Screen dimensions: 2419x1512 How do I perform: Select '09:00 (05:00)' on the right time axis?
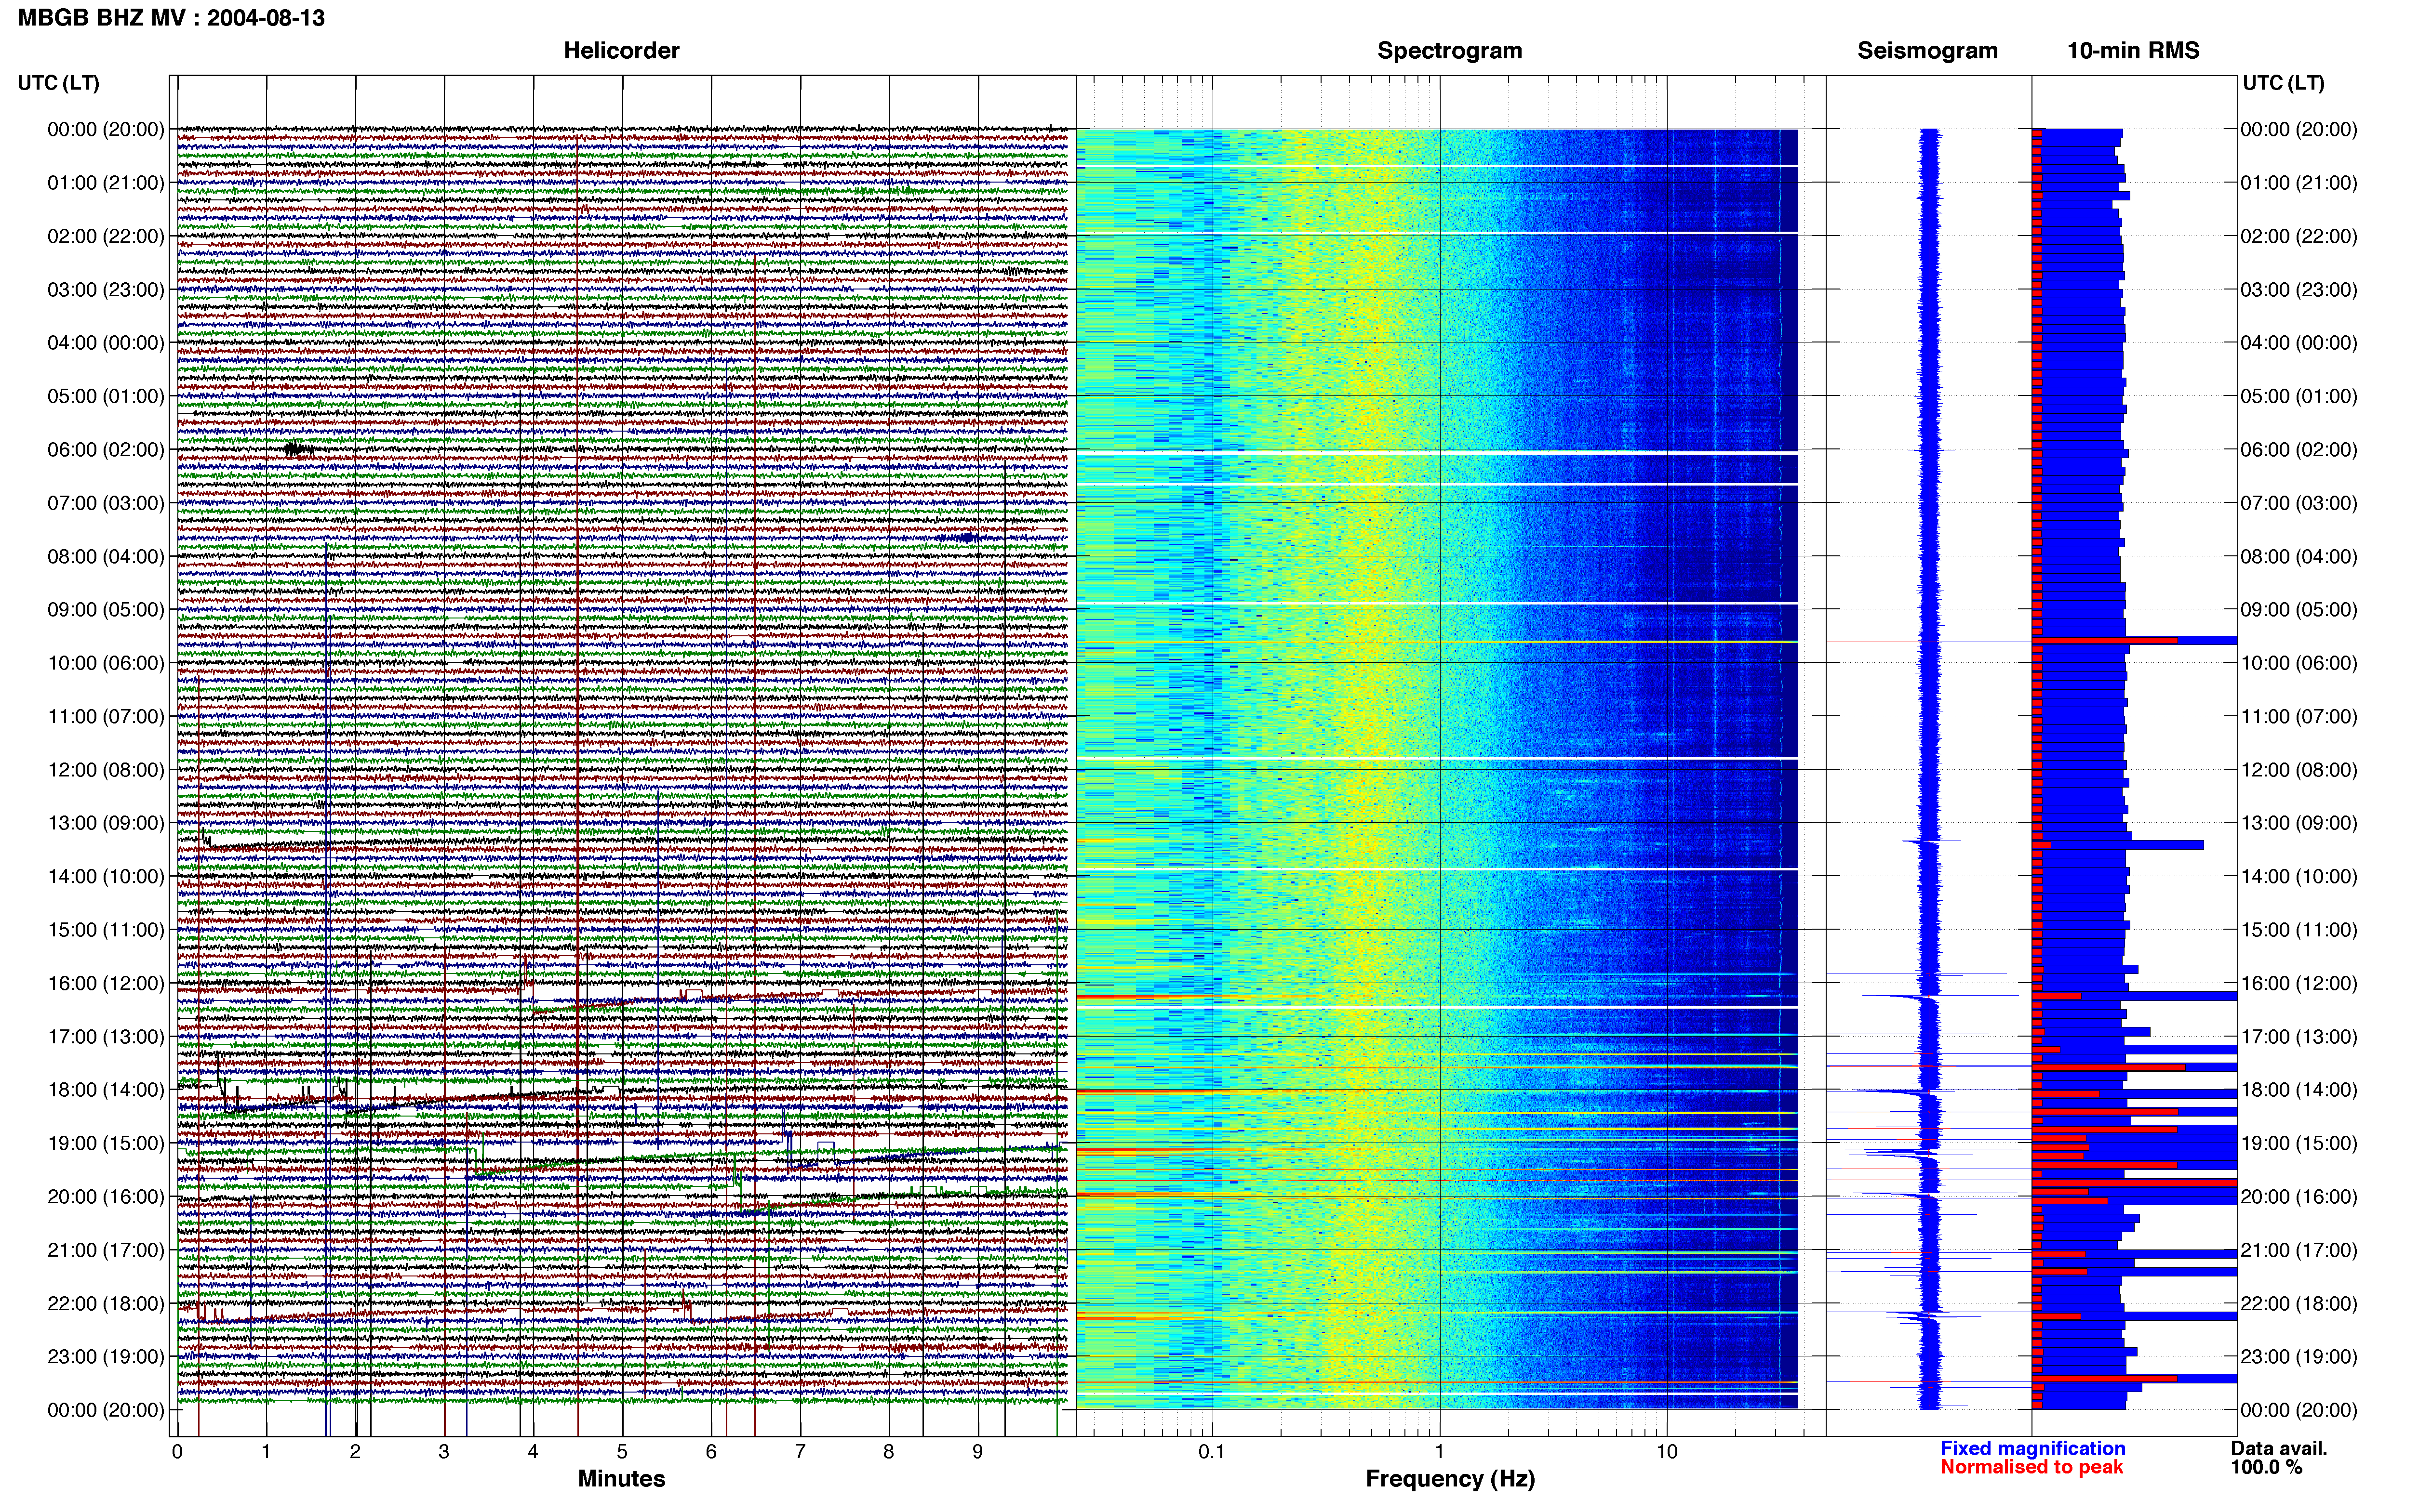coord(2299,610)
